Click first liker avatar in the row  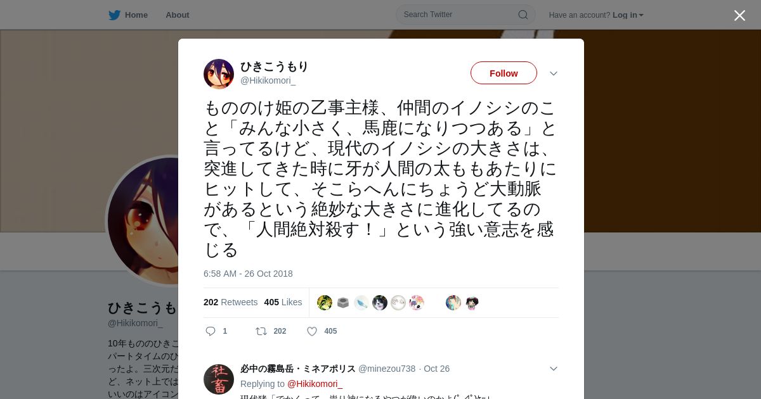pyautogui.click(x=325, y=303)
